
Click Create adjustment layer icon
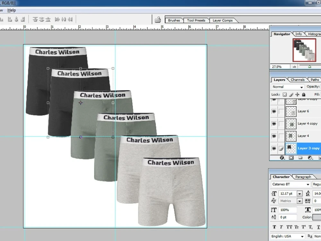(310, 157)
